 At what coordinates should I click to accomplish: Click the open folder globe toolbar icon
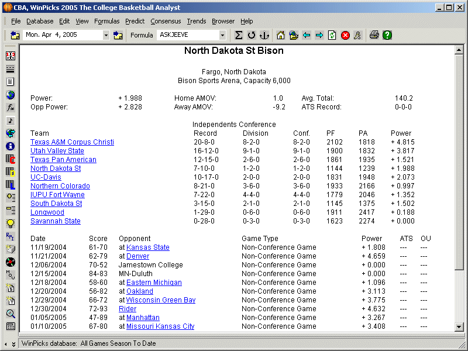click(x=294, y=35)
